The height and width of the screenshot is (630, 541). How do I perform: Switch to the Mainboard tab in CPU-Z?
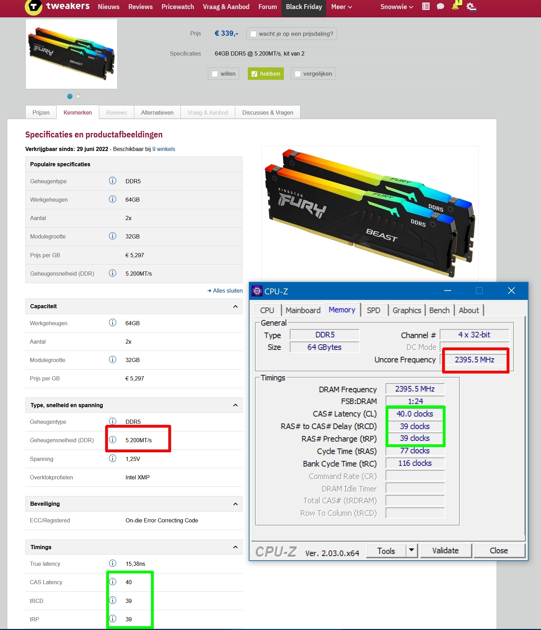(x=303, y=310)
